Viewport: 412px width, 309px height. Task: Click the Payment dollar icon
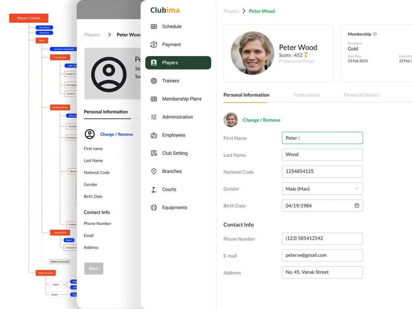coord(154,45)
